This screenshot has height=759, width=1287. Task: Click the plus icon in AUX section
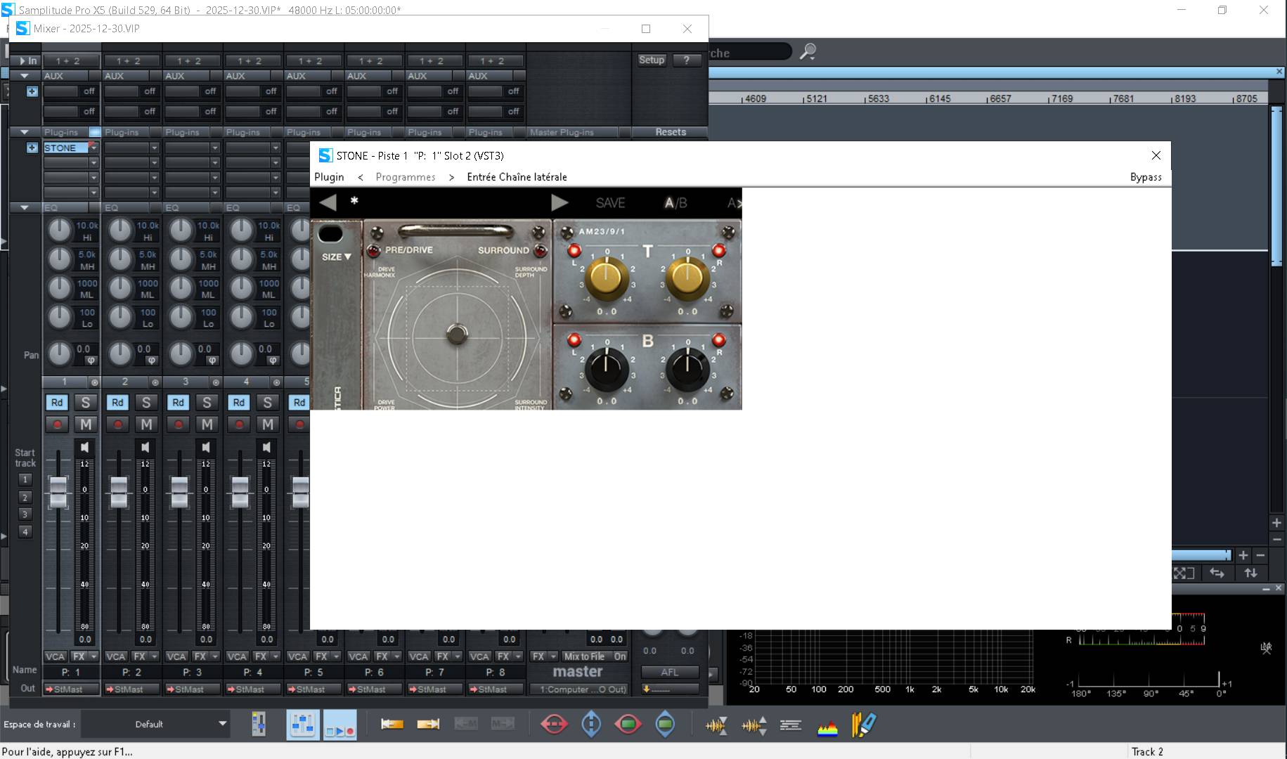click(x=32, y=91)
